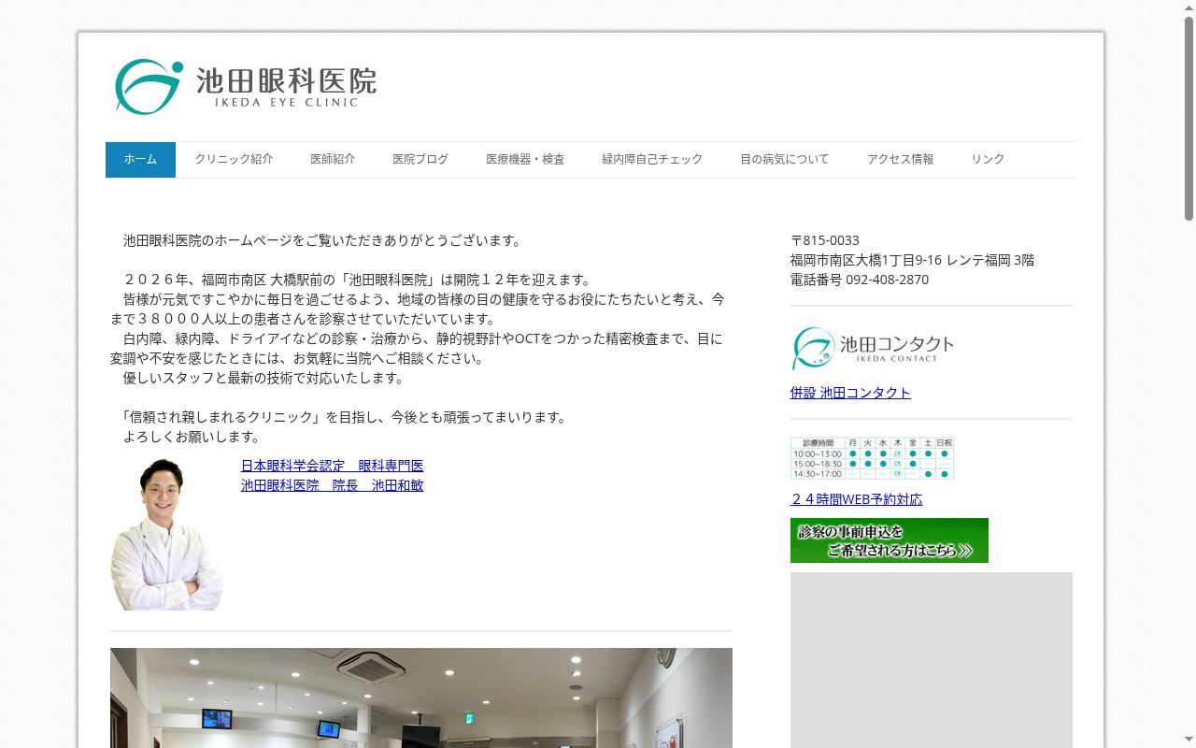Image resolution: width=1196 pixels, height=748 pixels.
Task: Open the アクセス情報 menu item
Action: pos(900,160)
